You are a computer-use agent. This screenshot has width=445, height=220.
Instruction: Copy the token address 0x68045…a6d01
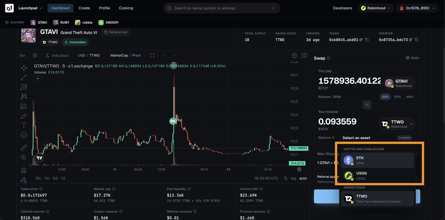click(367, 40)
